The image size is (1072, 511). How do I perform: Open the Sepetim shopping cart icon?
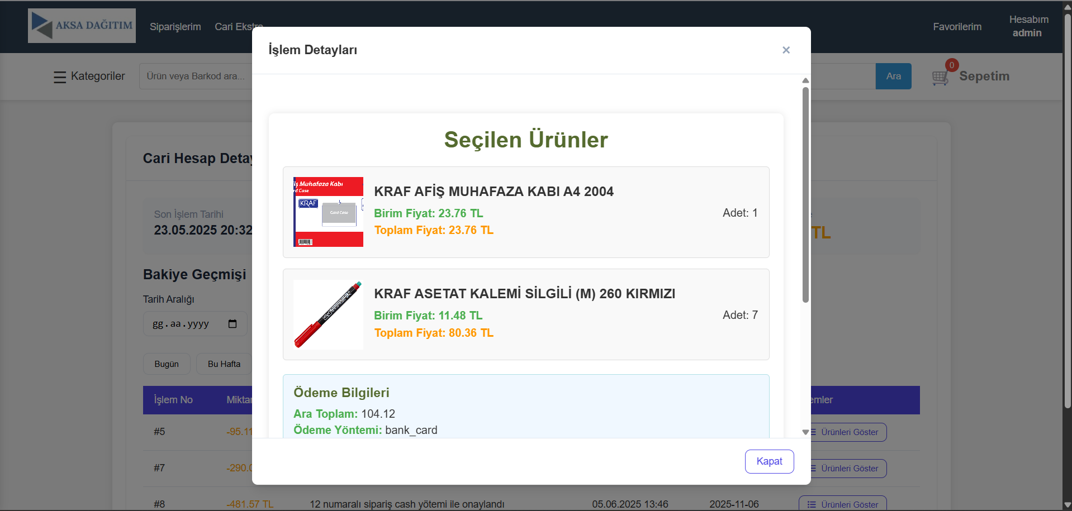pyautogui.click(x=941, y=77)
